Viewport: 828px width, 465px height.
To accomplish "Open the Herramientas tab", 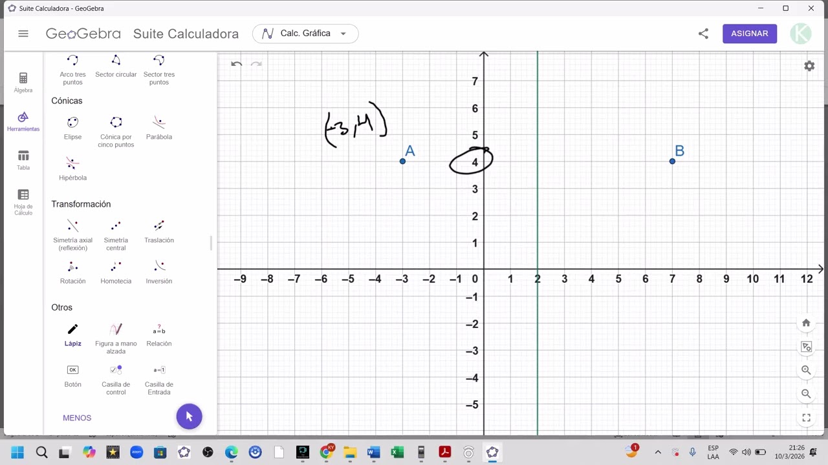I will tap(23, 121).
